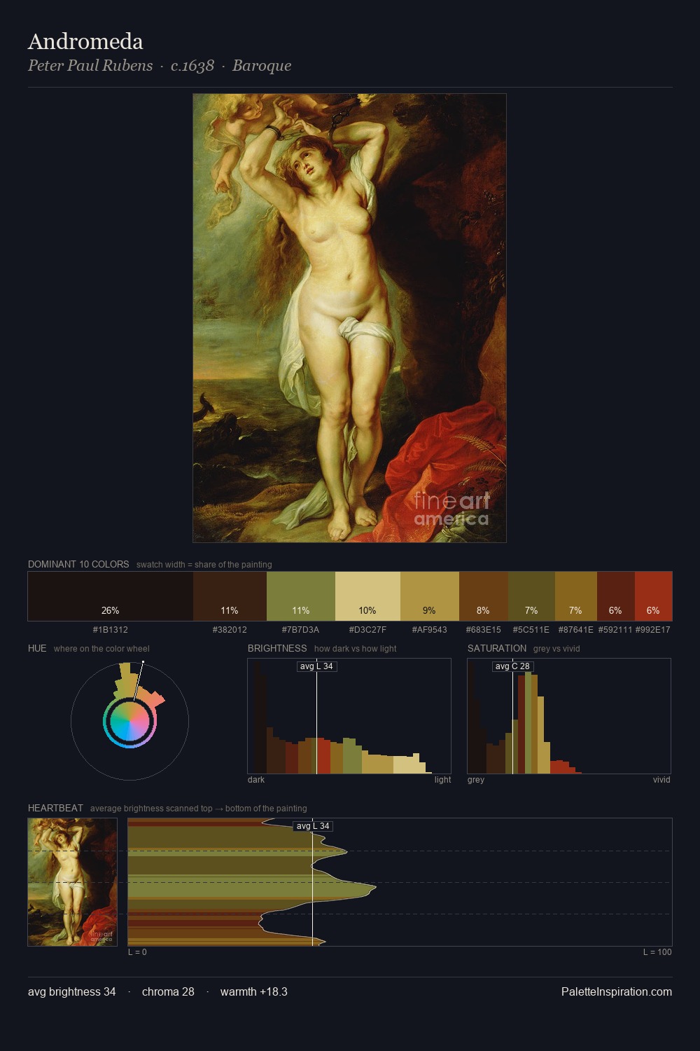This screenshot has width=700, height=1051.
Task: Click the #382012 hex code label
Action: click(x=230, y=630)
